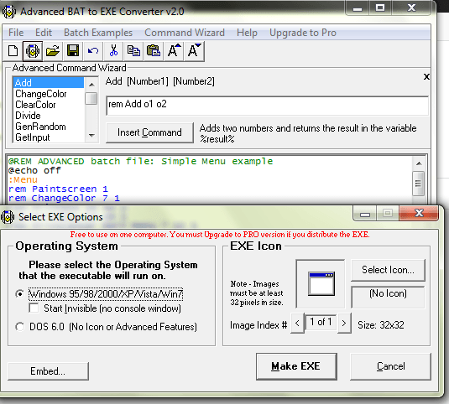Minimize the Advanced BAT to EXE Converter window
The height and width of the screenshot is (404, 449).
pyautogui.click(x=358, y=8)
